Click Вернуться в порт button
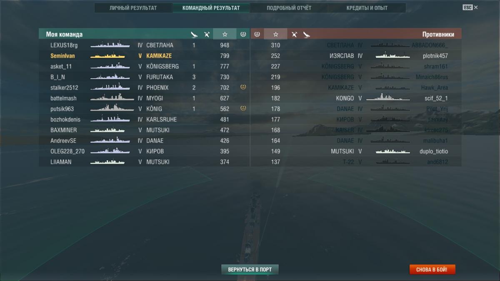This screenshot has height=281, width=500. pyautogui.click(x=250, y=269)
